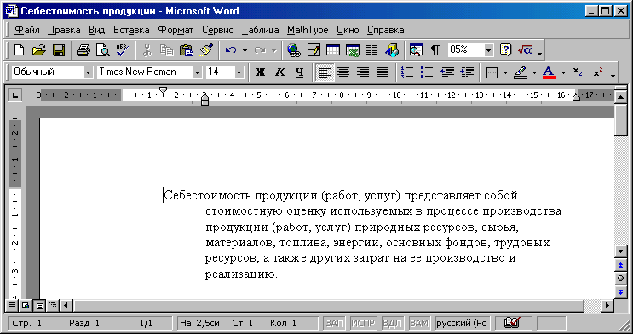This screenshot has width=633, height=334.
Task: Click the Previous Page double arrow
Action: coord(620,265)
